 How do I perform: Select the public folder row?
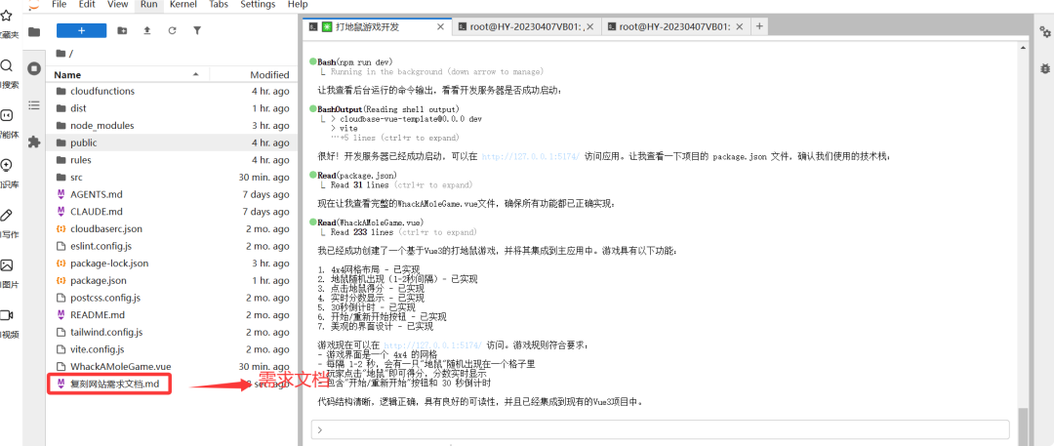coord(172,142)
